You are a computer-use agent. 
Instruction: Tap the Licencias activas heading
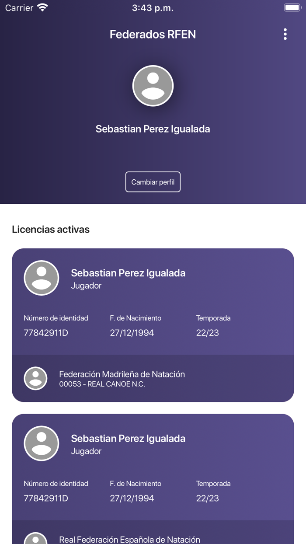pos(51,229)
